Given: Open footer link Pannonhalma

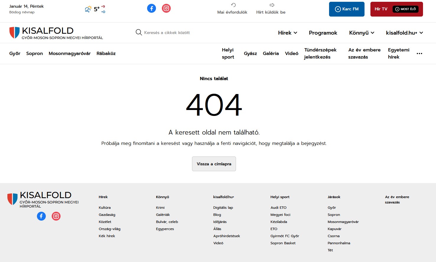Looking at the screenshot, I should (339, 243).
